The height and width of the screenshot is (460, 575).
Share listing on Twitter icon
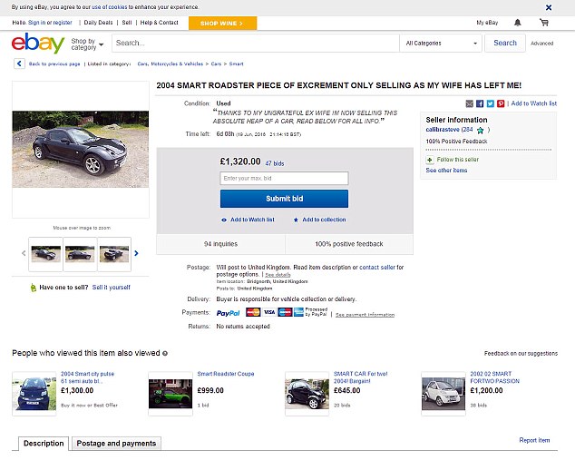point(491,103)
